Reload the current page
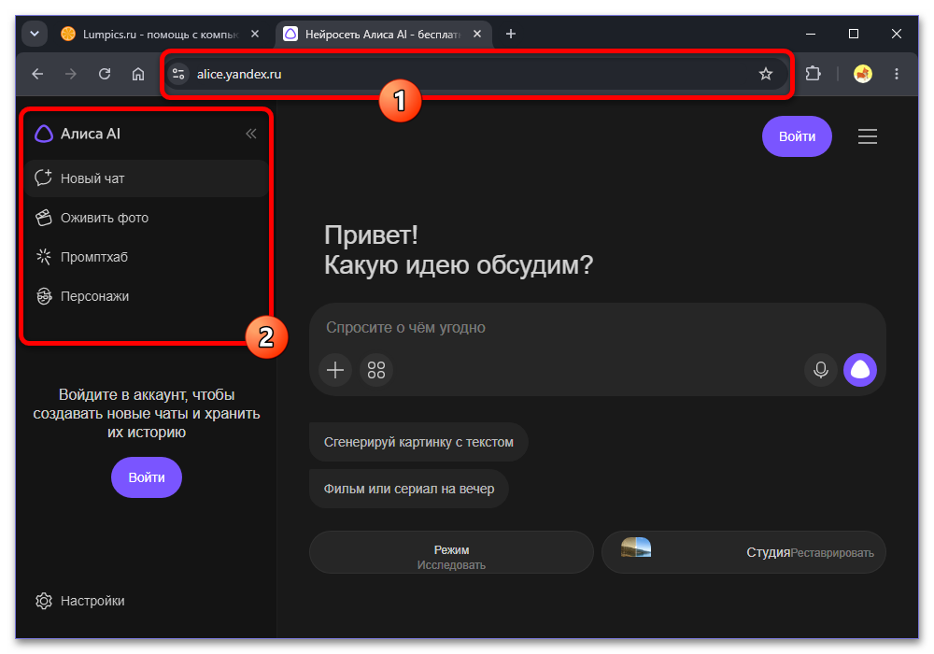Screen dimensions: 934x654 105,74
